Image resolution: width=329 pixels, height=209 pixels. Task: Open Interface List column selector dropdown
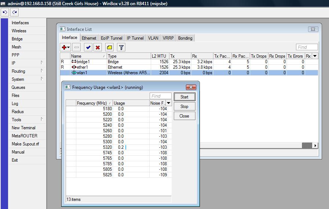click(315, 56)
